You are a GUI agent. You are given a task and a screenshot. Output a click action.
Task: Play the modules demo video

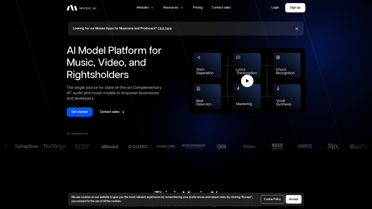[247, 81]
